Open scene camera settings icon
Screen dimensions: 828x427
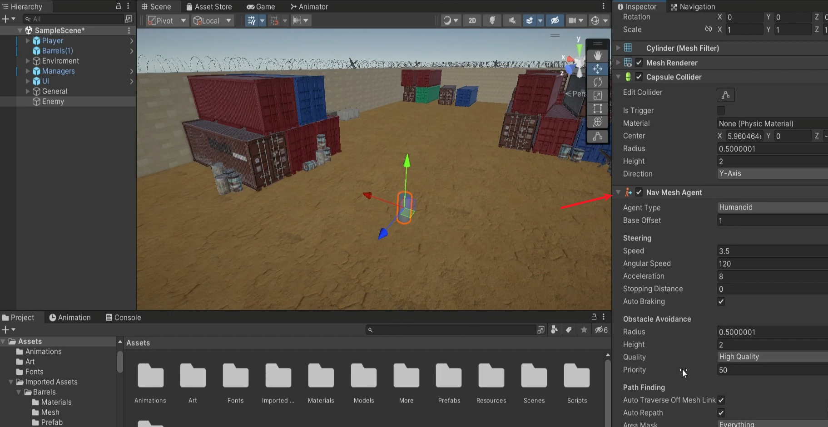(572, 20)
